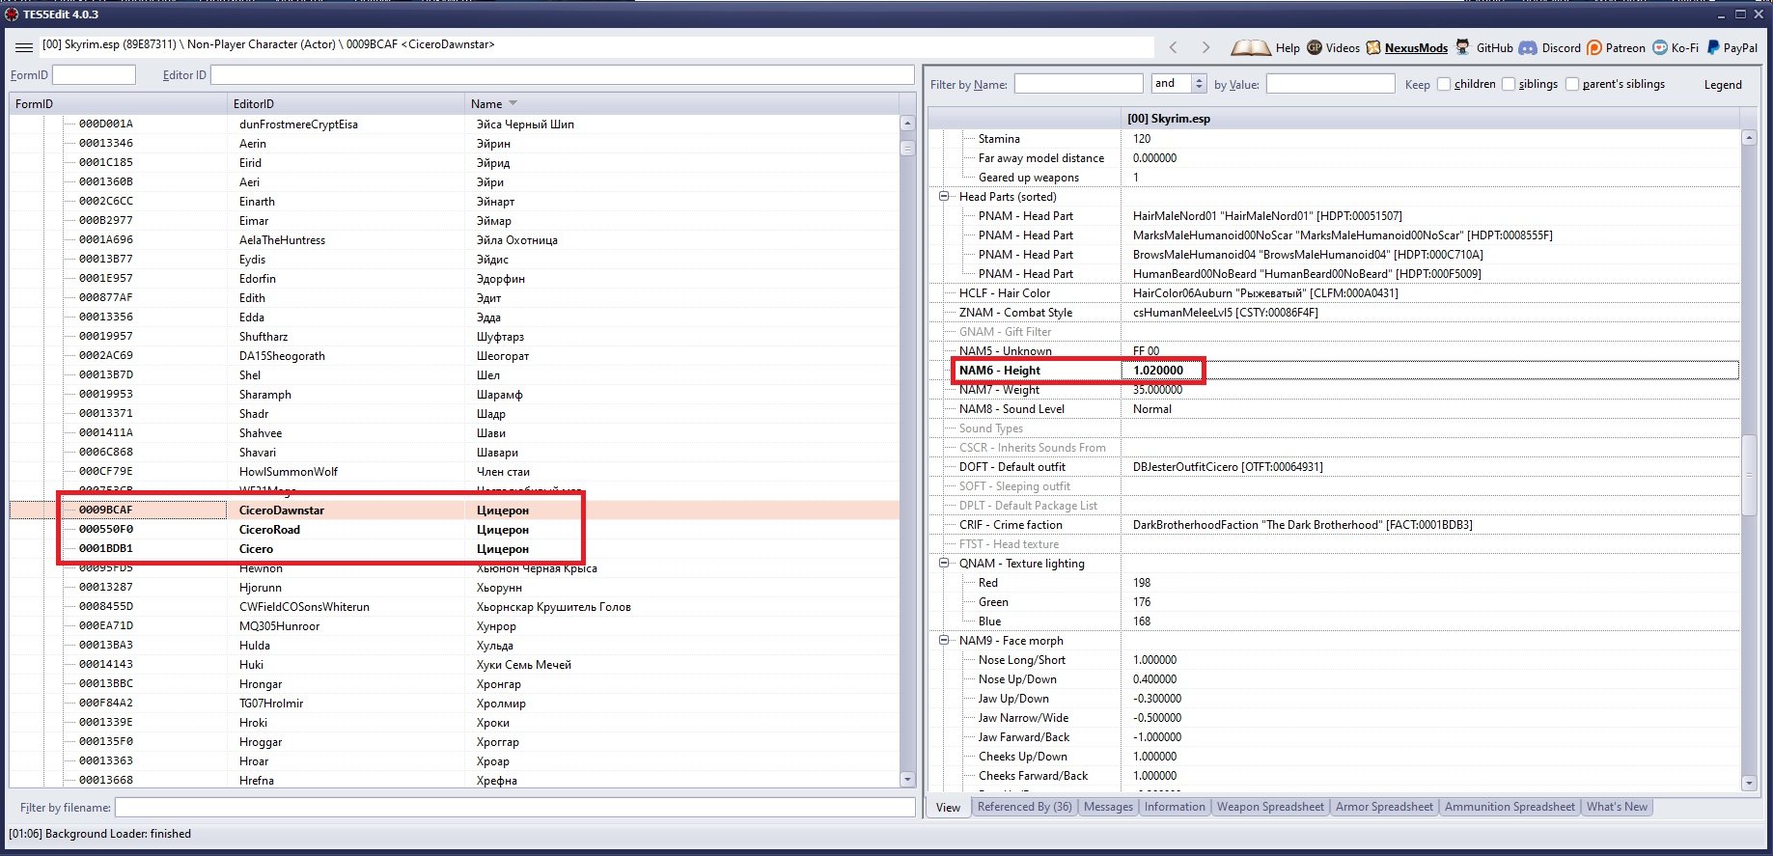Navigate back with the left arrow
The height and width of the screenshot is (856, 1773).
pos(1174,47)
